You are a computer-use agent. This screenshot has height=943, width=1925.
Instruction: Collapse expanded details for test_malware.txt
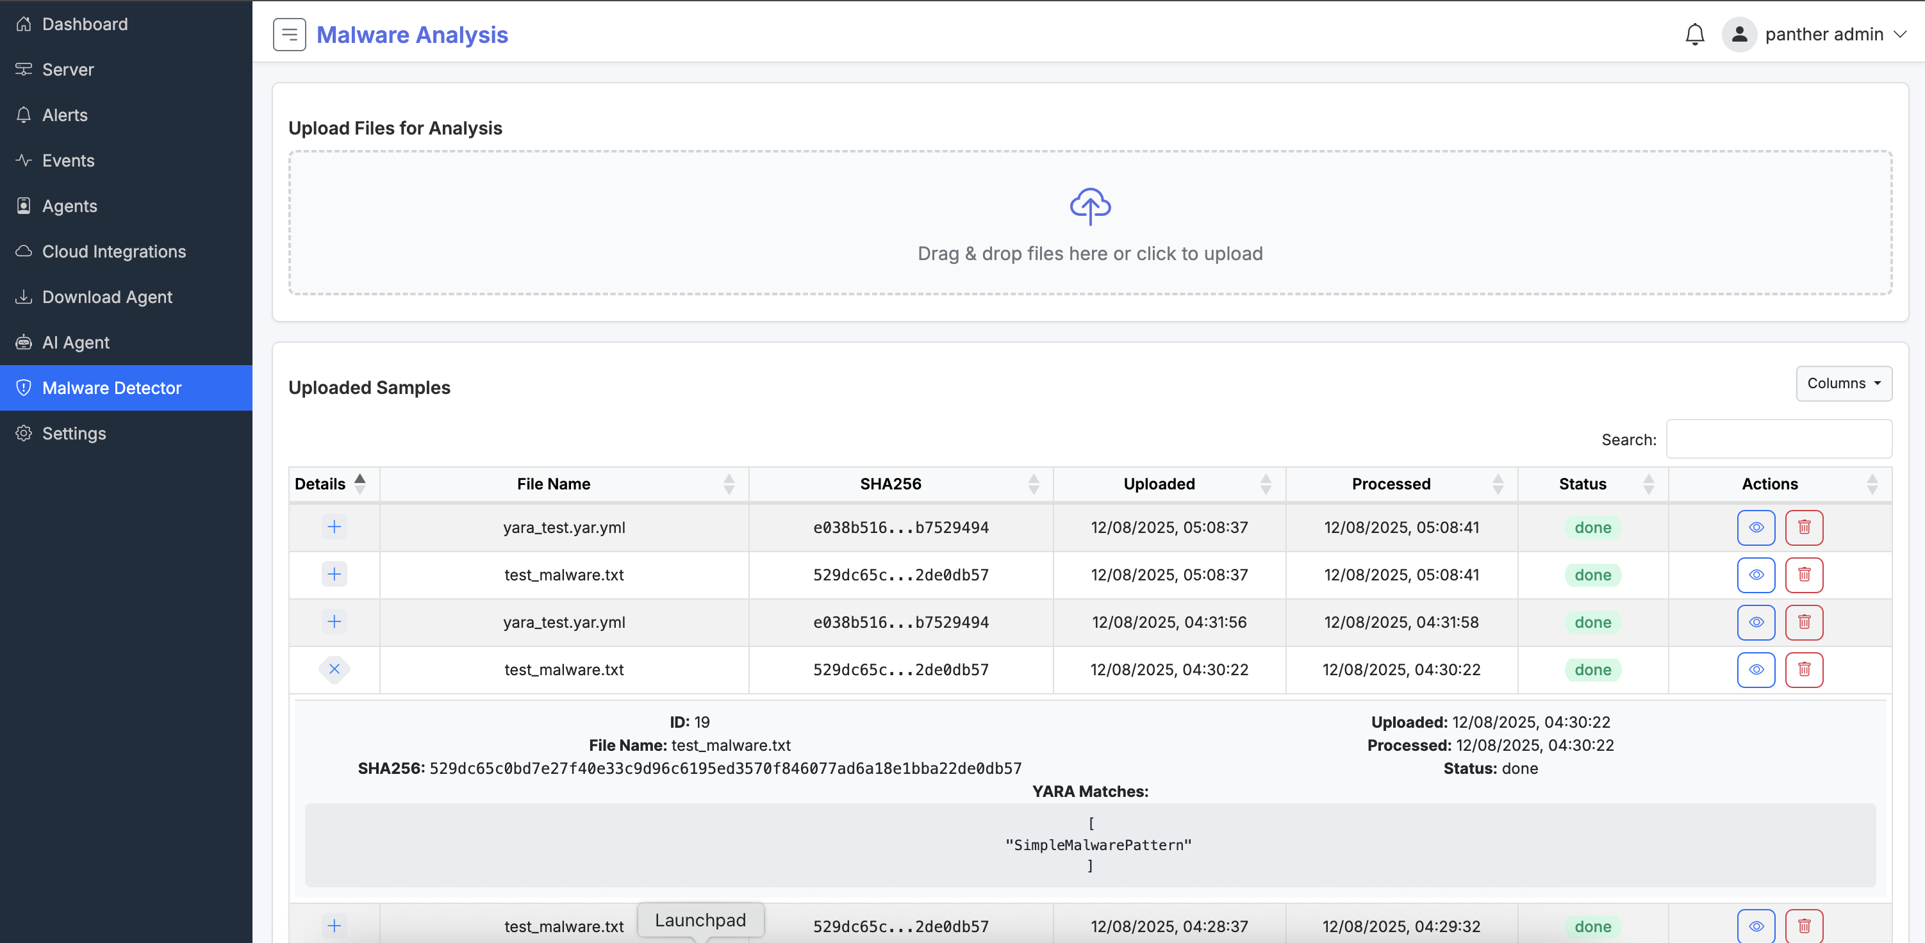pos(334,669)
